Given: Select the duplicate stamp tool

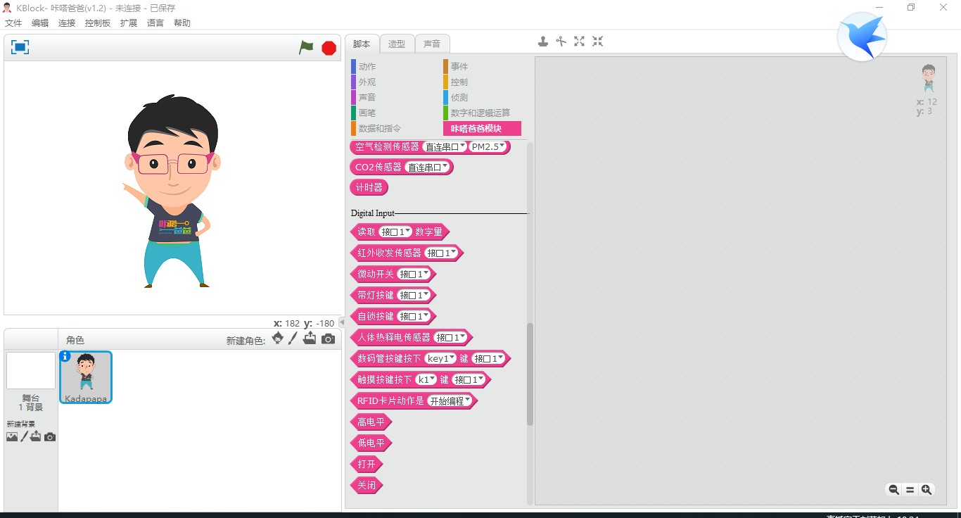Looking at the screenshot, I should point(543,42).
